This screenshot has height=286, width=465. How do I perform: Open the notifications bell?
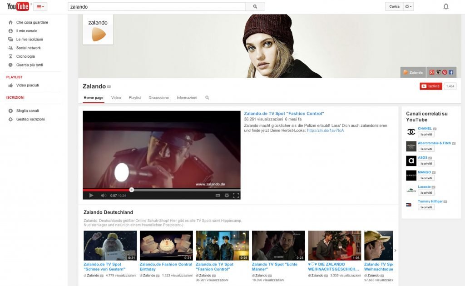pos(446,6)
